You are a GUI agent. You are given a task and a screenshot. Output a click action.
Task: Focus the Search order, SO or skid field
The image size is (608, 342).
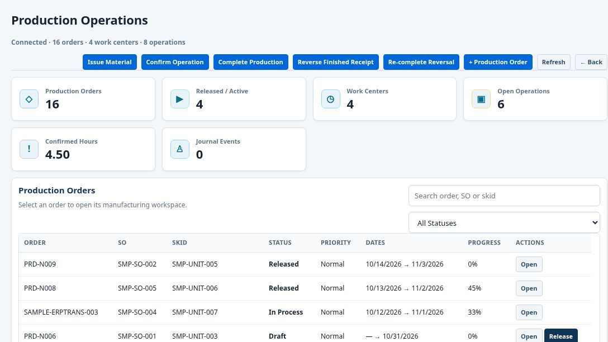pos(504,196)
